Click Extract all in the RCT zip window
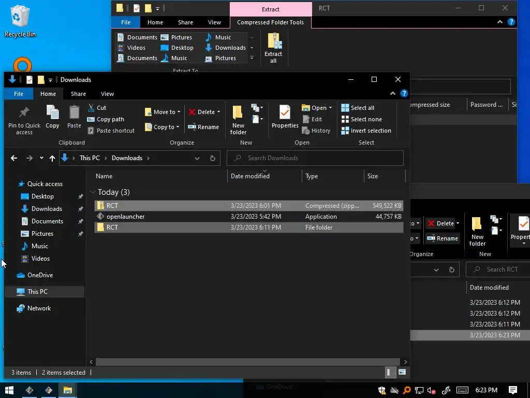The width and height of the screenshot is (530, 398). click(x=273, y=48)
